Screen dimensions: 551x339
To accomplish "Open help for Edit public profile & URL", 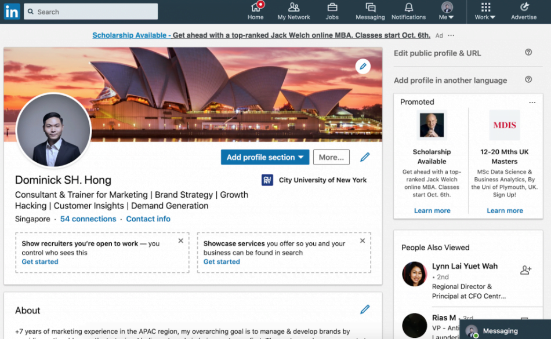I will pos(528,52).
